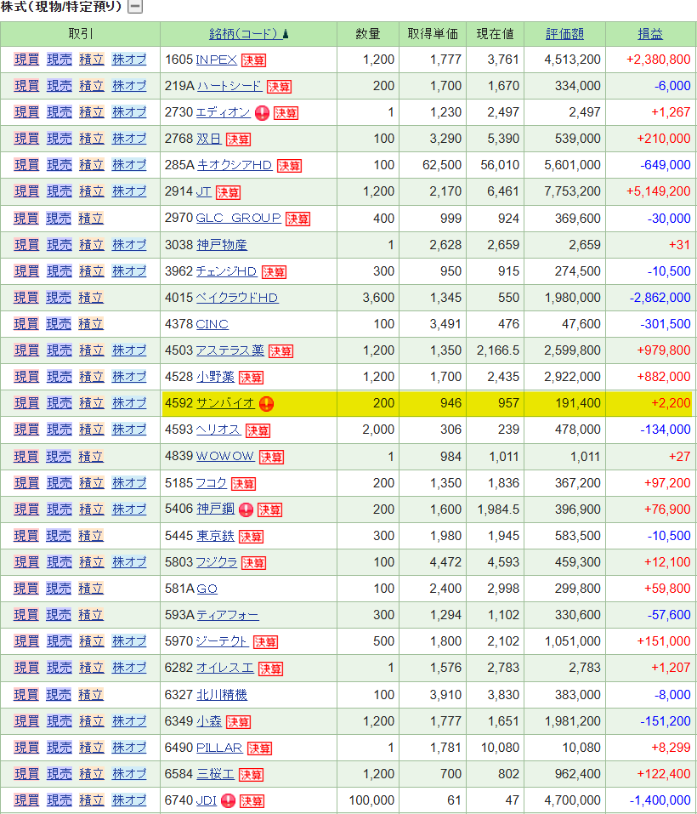Open the 決算 badge for 6584 三桜工
697x814 pixels.
click(x=251, y=775)
